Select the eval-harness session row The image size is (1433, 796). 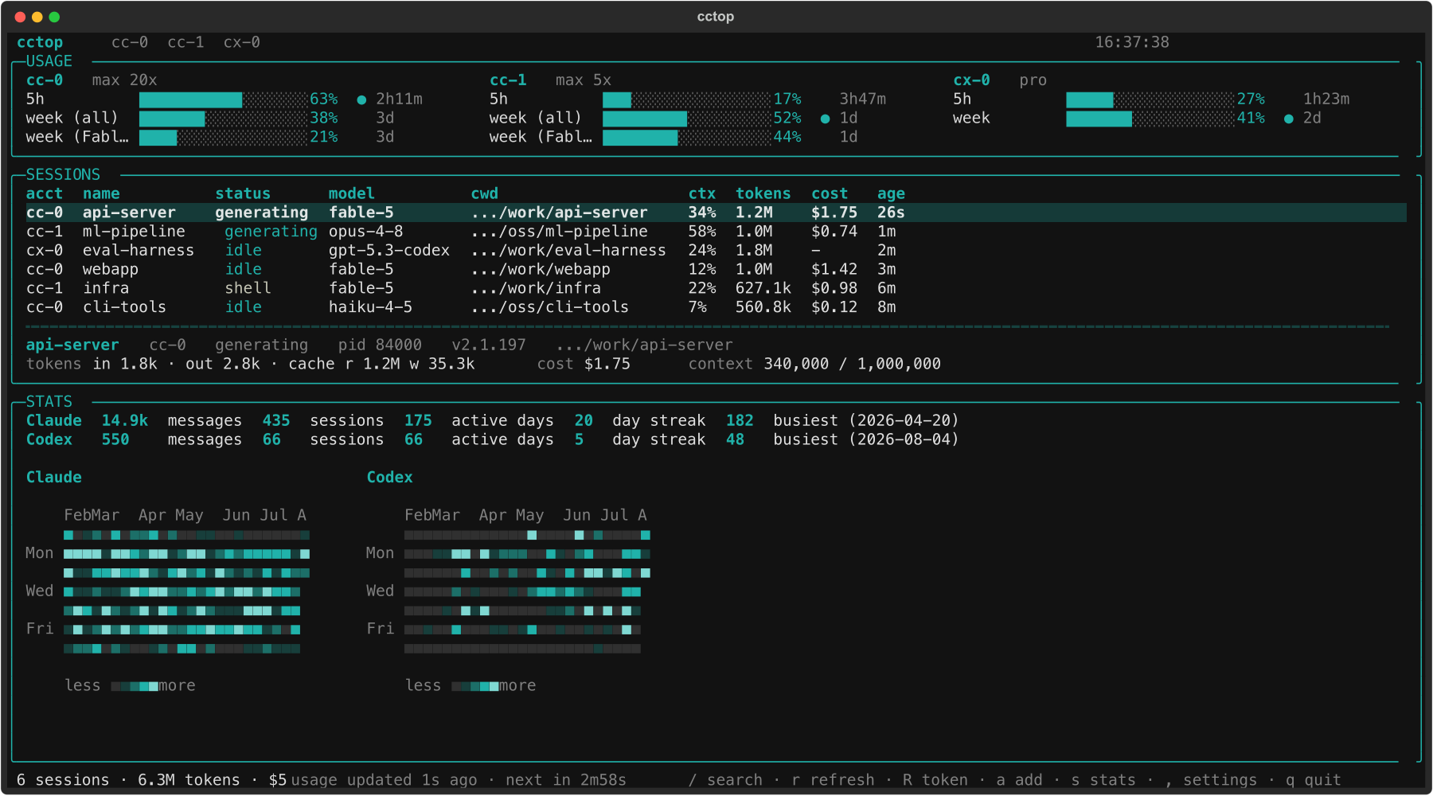pyautogui.click(x=716, y=251)
